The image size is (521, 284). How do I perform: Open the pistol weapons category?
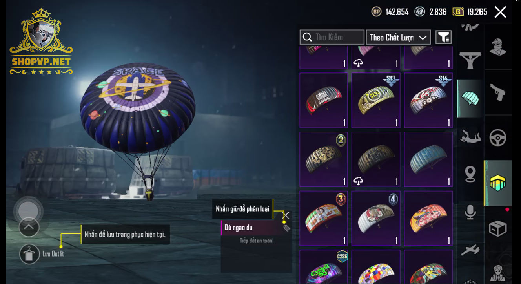(x=498, y=93)
